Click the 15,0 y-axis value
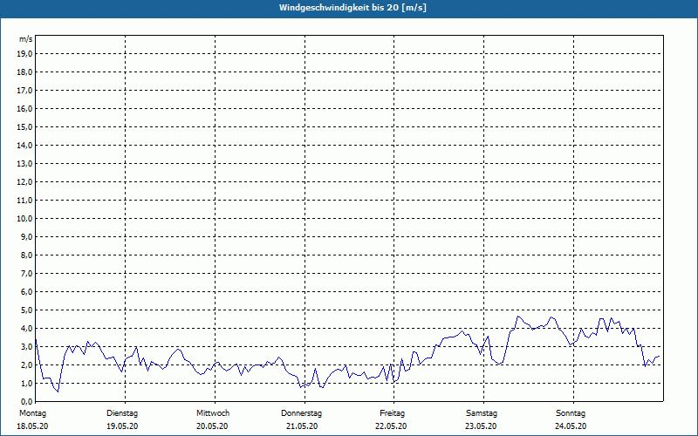Viewport: 698px width, 436px height. coord(25,127)
